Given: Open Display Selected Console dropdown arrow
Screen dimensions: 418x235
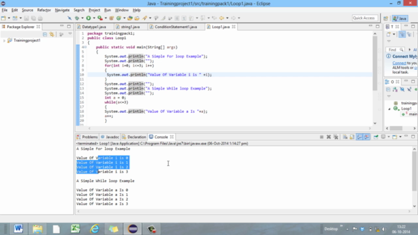Looking at the screenshot, I should (x=389, y=137).
